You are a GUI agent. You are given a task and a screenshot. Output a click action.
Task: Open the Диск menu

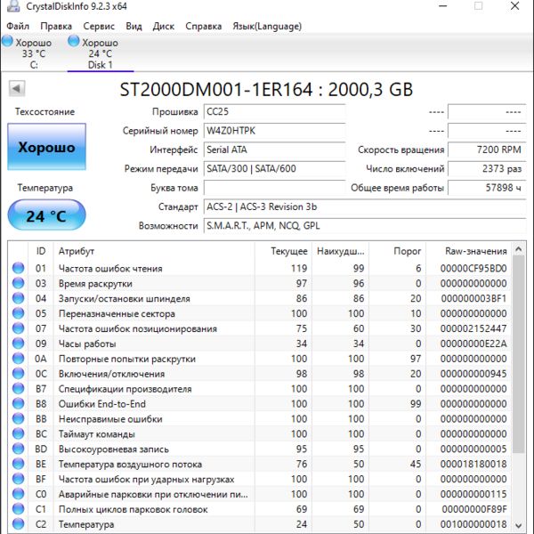click(x=164, y=26)
